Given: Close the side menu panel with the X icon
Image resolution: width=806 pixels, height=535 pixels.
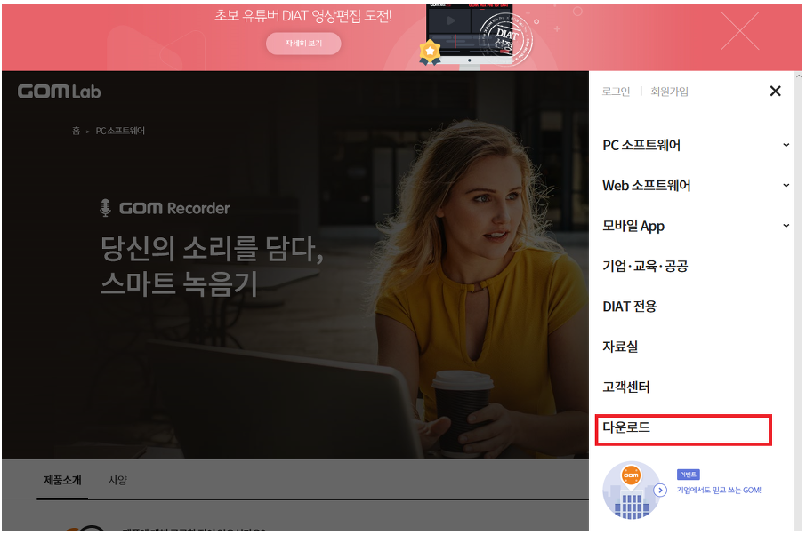Looking at the screenshot, I should [775, 91].
